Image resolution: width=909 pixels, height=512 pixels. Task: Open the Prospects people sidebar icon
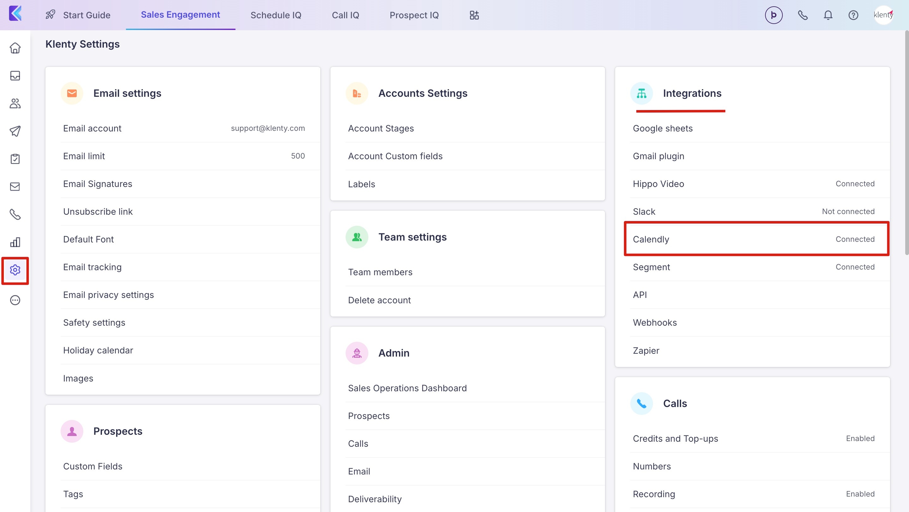pyautogui.click(x=15, y=104)
